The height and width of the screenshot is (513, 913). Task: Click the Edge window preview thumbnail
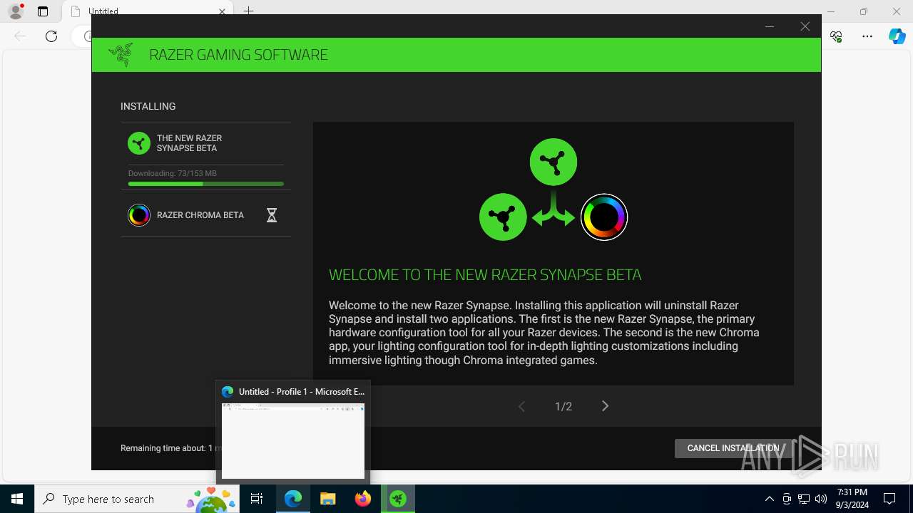(x=293, y=441)
